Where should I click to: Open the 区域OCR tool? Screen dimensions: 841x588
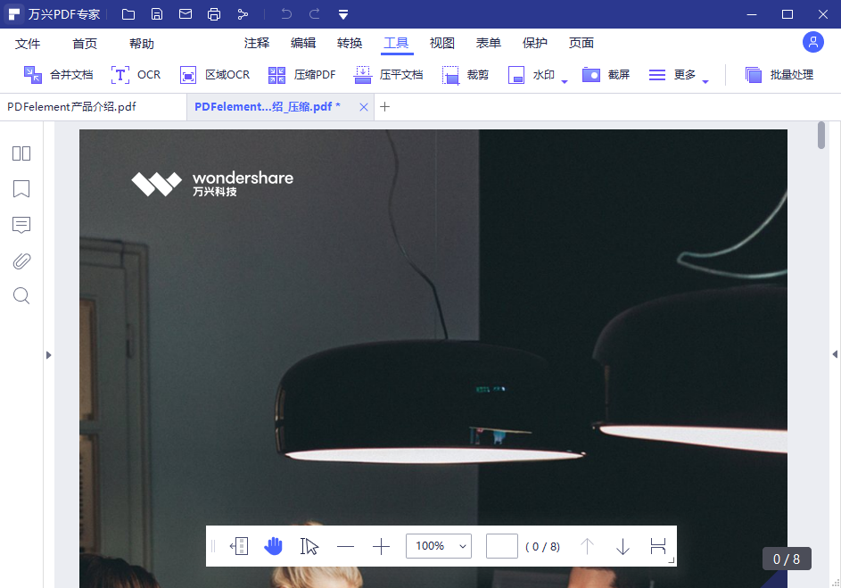(x=213, y=74)
